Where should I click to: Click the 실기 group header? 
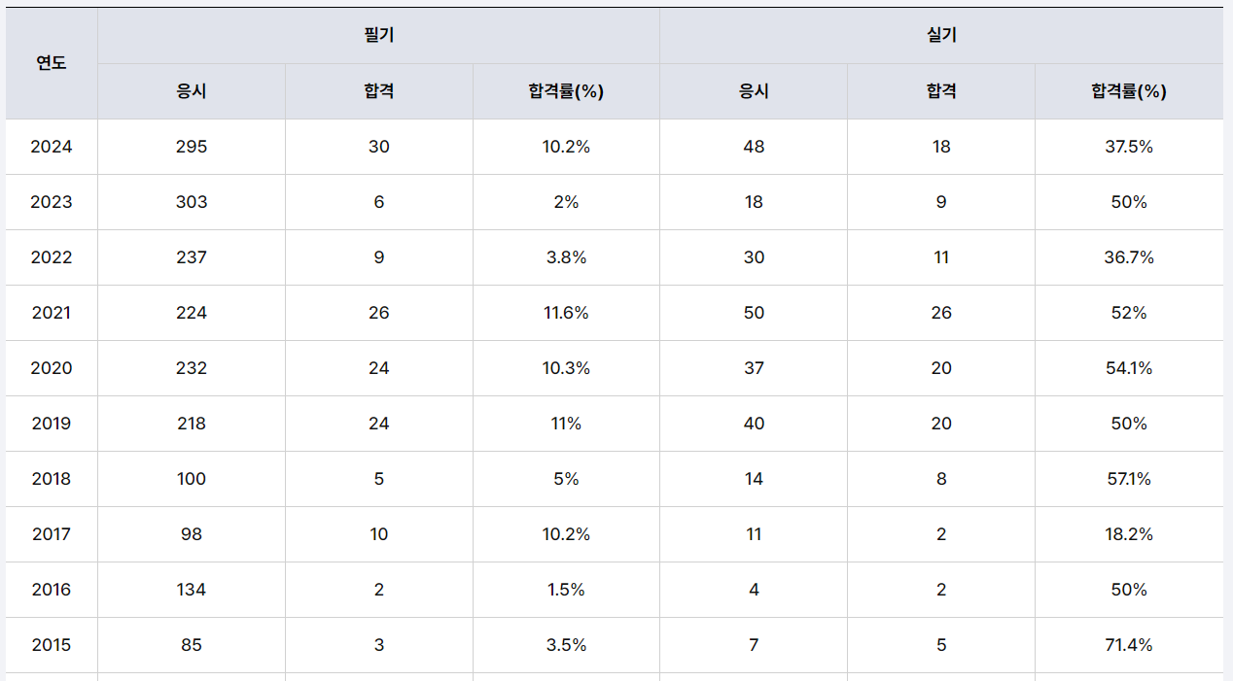(941, 36)
